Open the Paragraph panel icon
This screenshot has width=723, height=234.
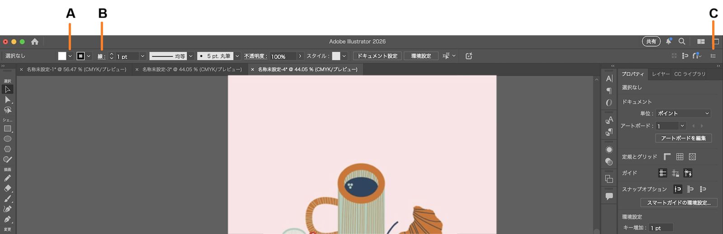tap(609, 91)
